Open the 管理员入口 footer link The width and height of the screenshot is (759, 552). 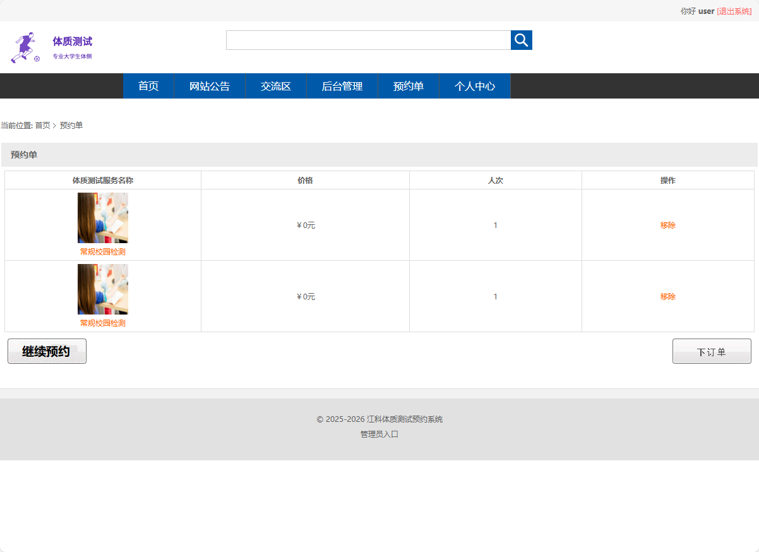(x=379, y=435)
